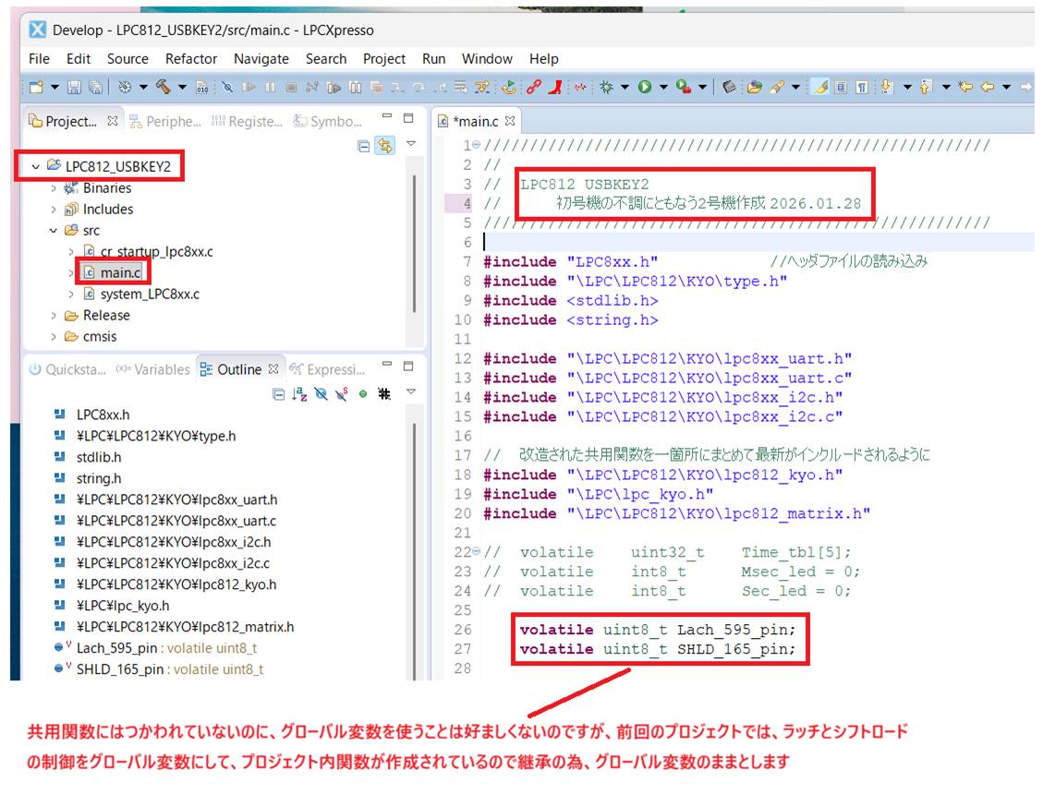Toggle Link with Editor in Project Explorer
Screen dimensions: 1043x794
(384, 146)
